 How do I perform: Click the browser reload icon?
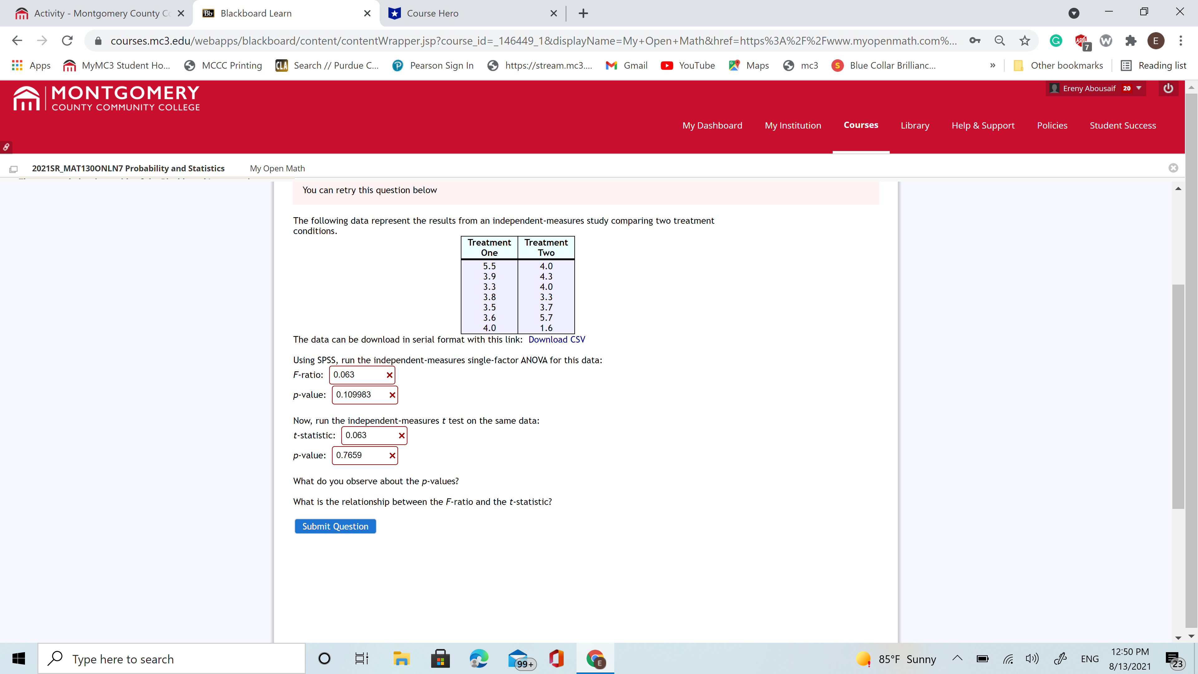click(x=67, y=41)
